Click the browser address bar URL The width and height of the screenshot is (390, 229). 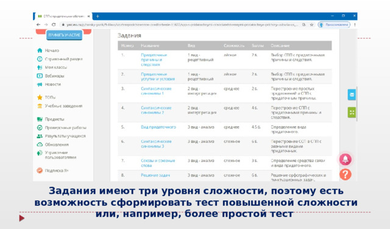(x=182, y=24)
